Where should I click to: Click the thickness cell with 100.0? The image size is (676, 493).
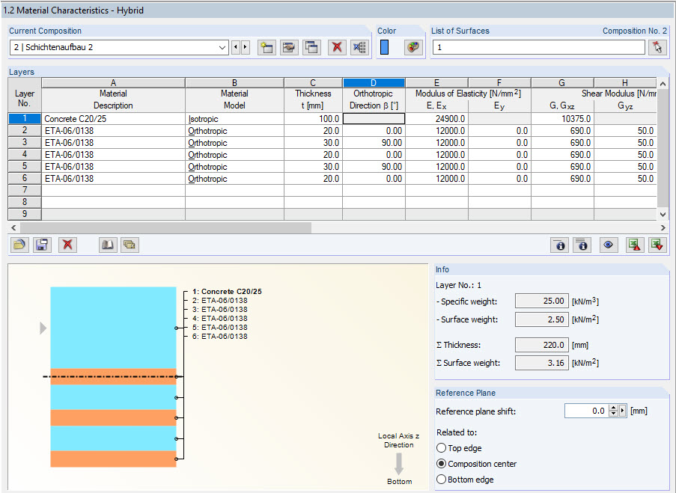point(314,118)
